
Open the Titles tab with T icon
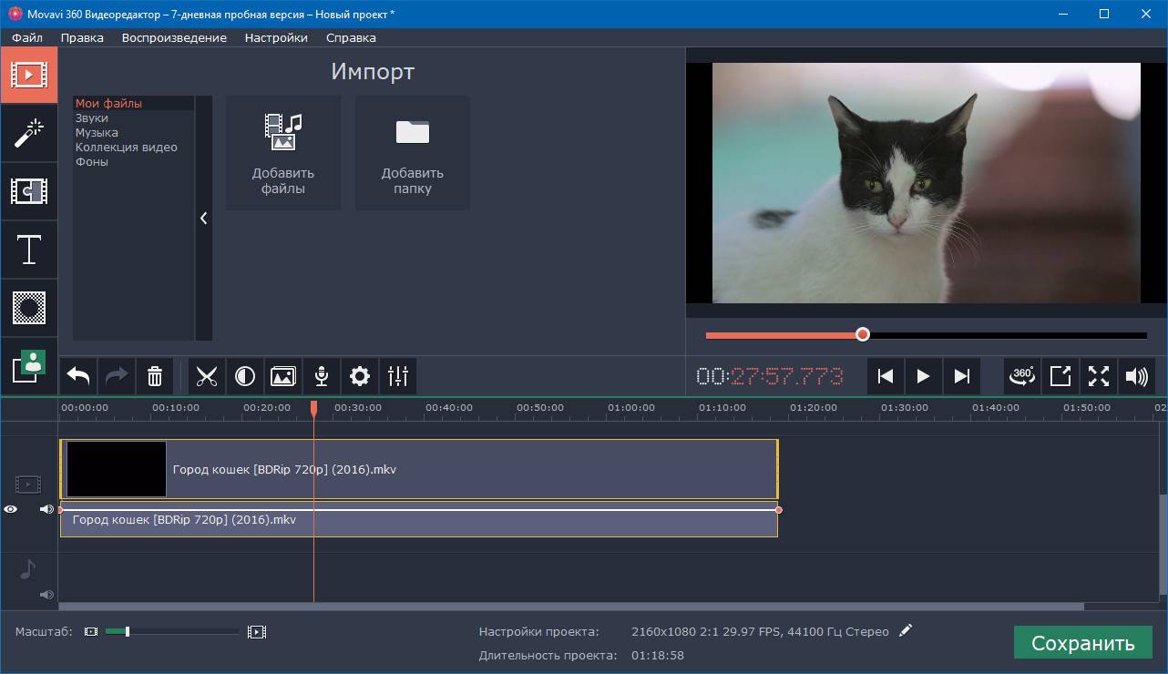pyautogui.click(x=28, y=250)
